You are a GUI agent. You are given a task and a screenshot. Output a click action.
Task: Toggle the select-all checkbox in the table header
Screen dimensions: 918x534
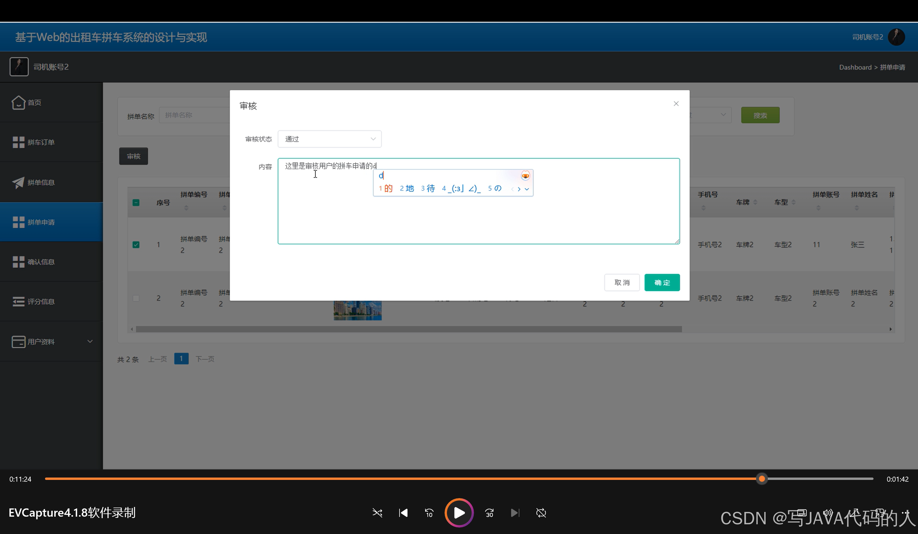click(136, 203)
